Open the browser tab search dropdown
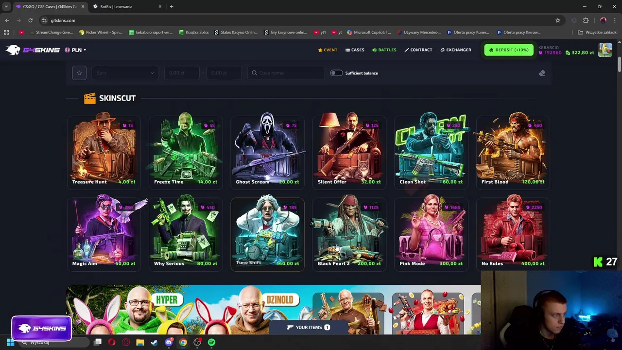 [x=6, y=6]
